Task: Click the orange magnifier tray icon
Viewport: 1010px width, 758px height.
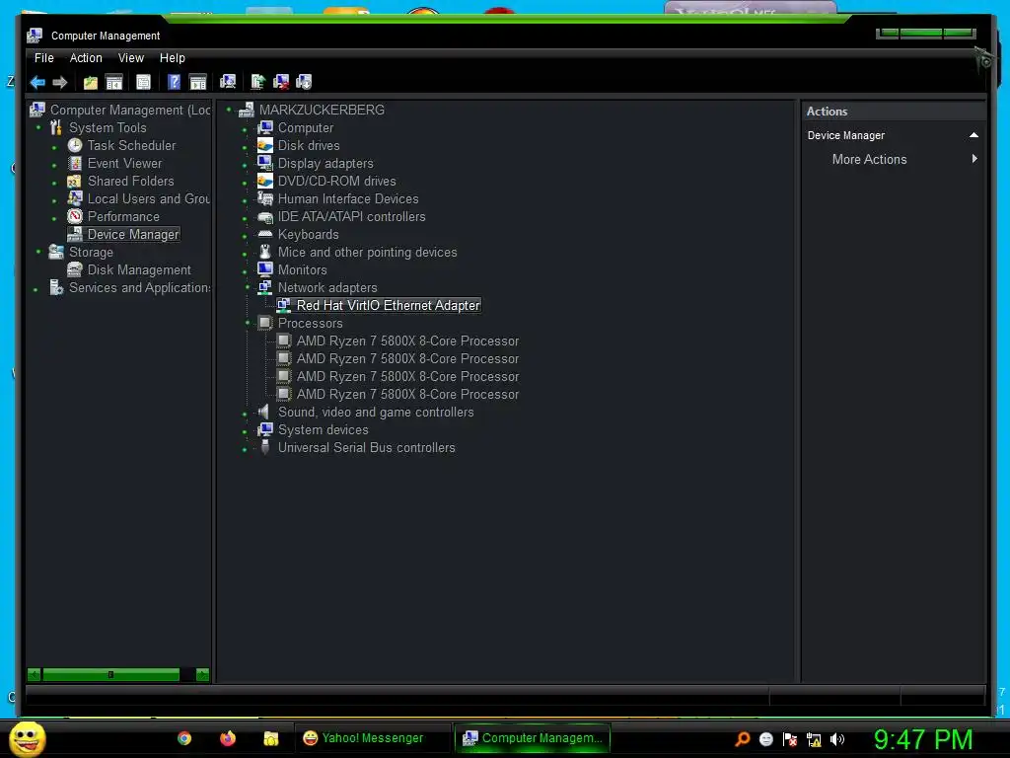Action: point(743,738)
